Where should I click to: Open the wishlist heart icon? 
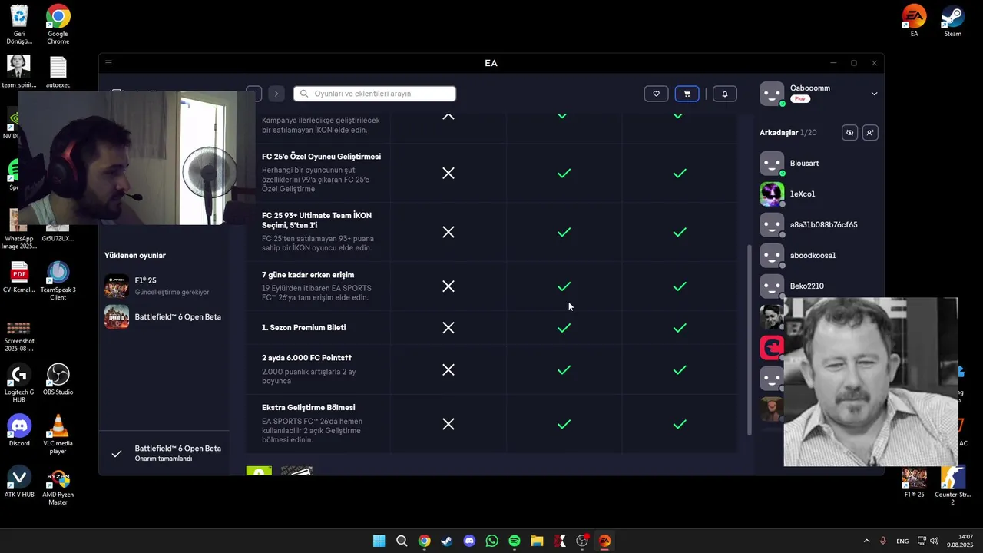[656, 94]
